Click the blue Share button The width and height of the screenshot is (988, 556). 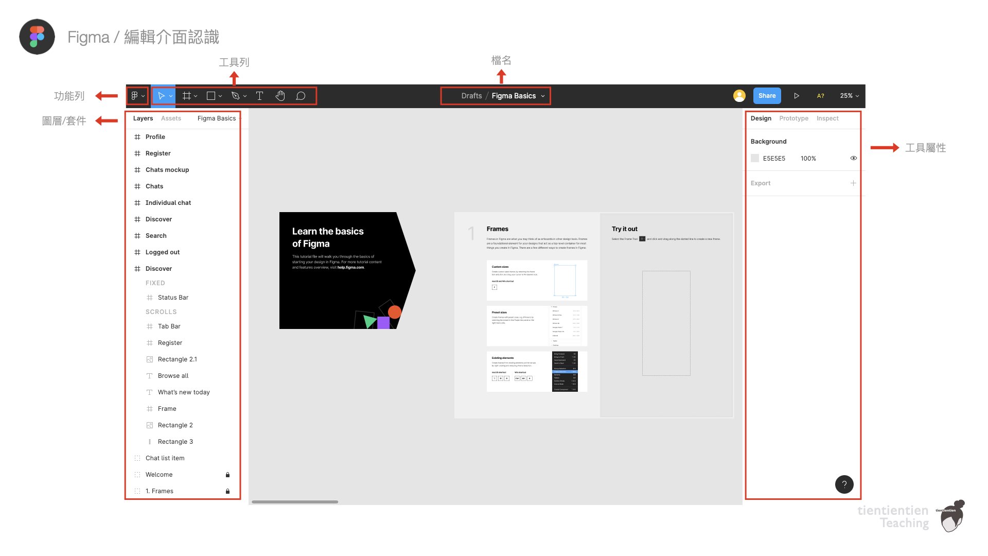(767, 96)
